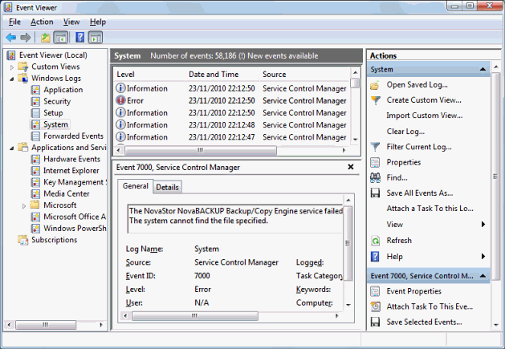
Task: Toggle the Show/Hide Console Tree icon
Action: (x=61, y=38)
